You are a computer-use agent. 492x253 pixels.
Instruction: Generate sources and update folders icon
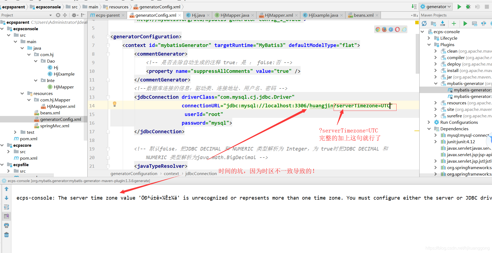433,24
